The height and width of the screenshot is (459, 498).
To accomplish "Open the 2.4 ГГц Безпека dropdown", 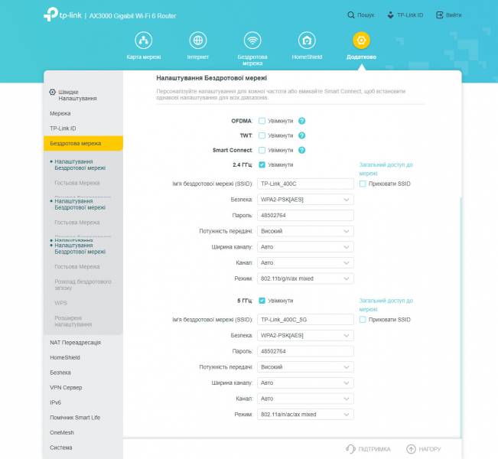I will [305, 200].
